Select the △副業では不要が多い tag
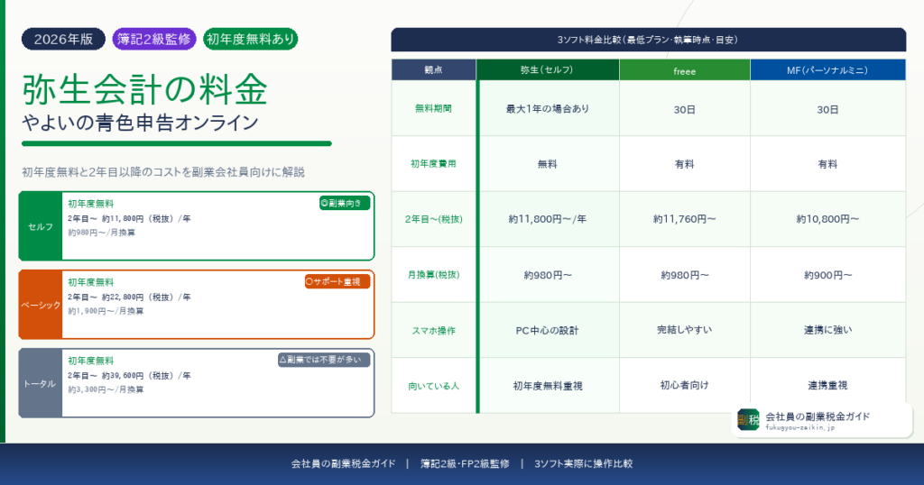 point(324,360)
